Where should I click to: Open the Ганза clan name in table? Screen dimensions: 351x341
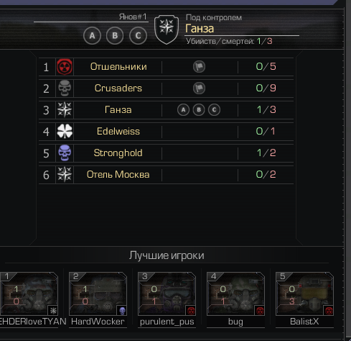click(x=118, y=110)
